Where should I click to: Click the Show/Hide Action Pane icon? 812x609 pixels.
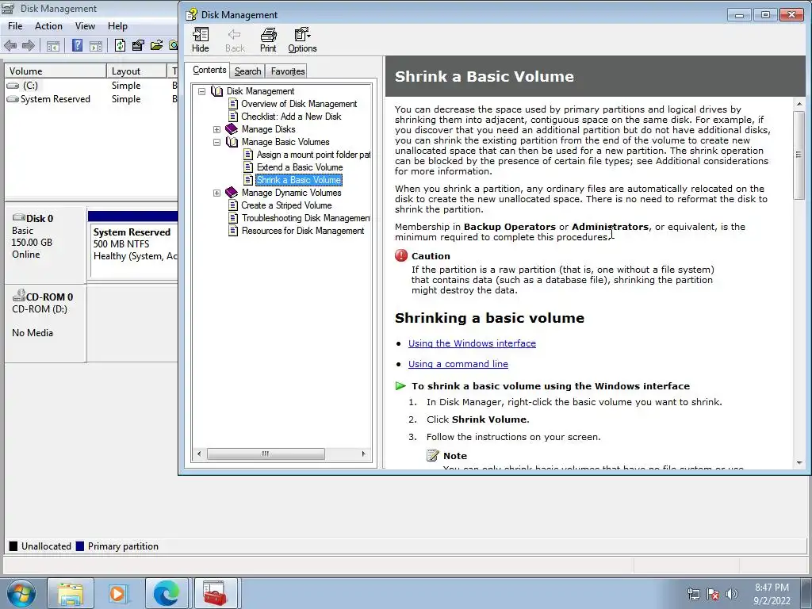(x=96, y=46)
